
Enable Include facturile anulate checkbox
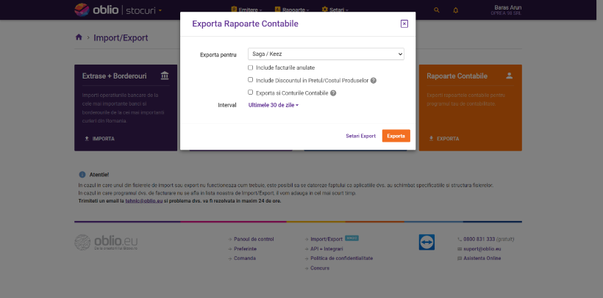pos(250,67)
